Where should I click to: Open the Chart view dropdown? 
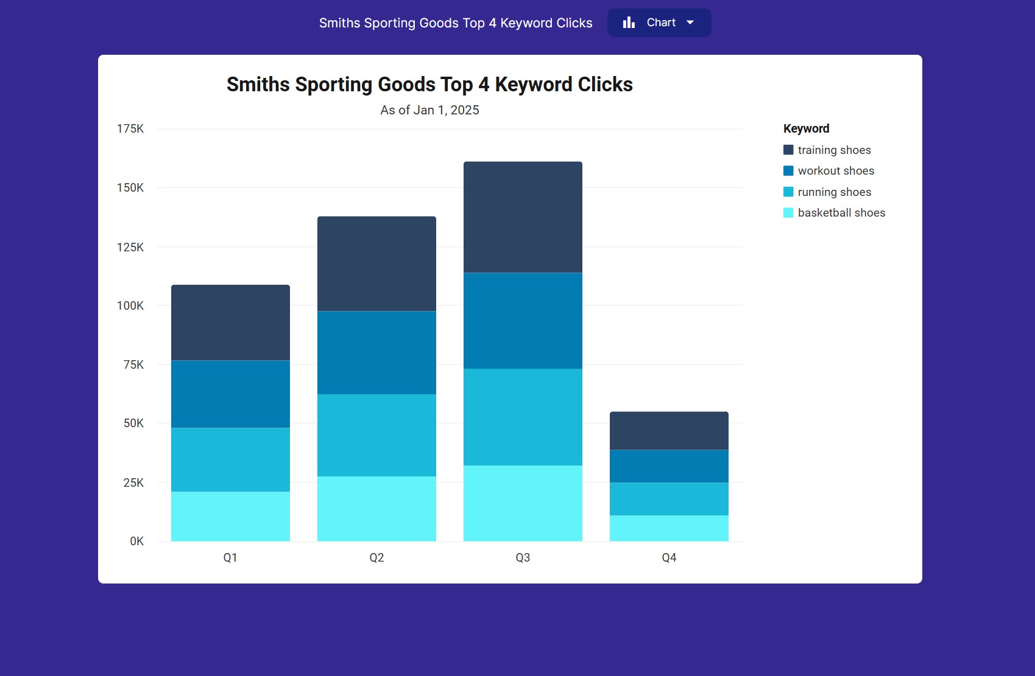coord(659,23)
